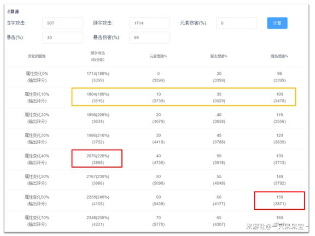Viewport: 315px width, 236px height.
Task: Click the 暴击伤害(%) field label
Action: [x=106, y=38]
